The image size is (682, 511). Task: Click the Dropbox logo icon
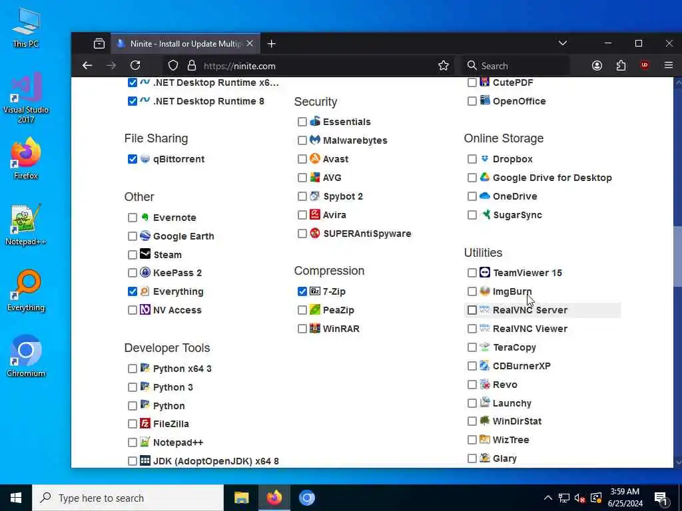(x=485, y=158)
